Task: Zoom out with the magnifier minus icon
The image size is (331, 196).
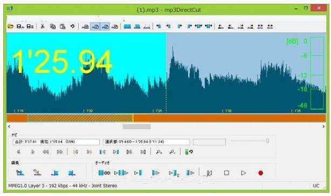Action: 173,152
